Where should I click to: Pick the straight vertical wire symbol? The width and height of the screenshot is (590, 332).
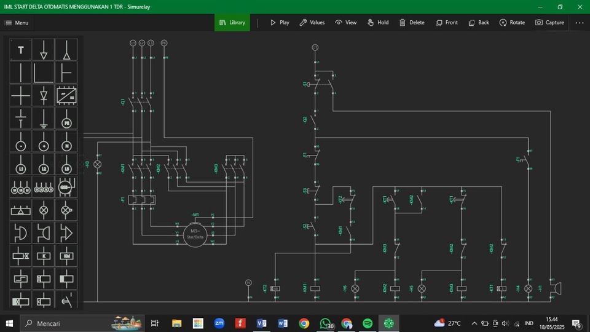tap(21, 73)
